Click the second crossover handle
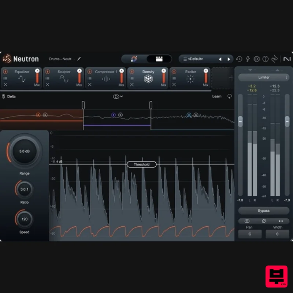 click(151, 105)
